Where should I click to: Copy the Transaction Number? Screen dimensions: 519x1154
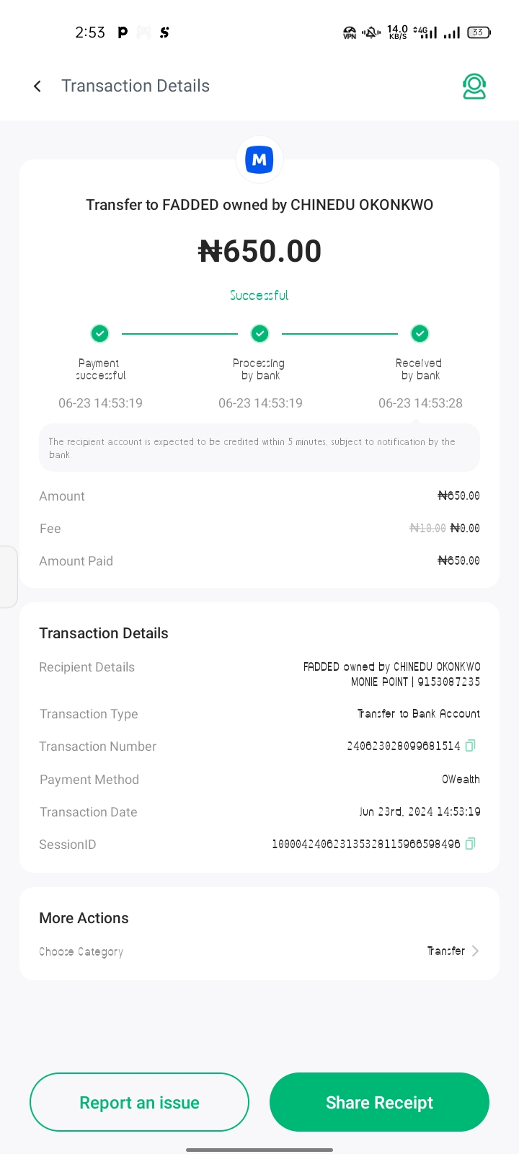coord(471,746)
